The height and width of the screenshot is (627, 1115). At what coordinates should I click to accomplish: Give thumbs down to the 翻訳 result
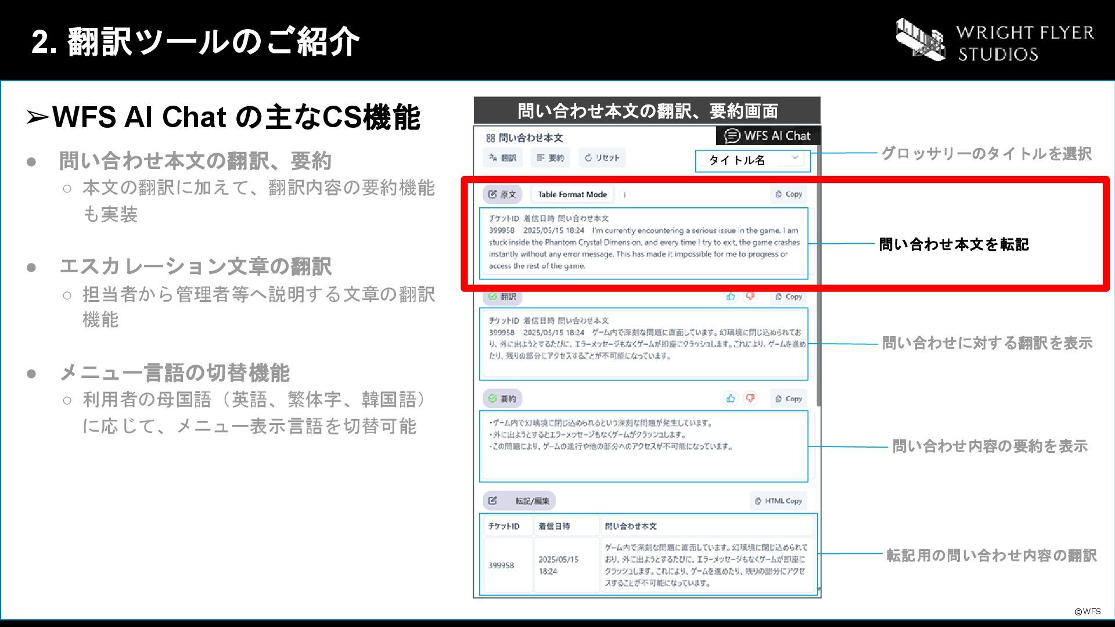pos(750,297)
